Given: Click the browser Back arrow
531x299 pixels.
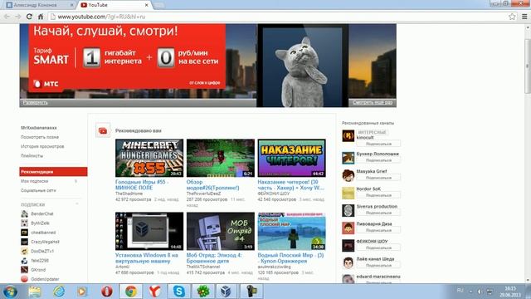Looking at the screenshot, I should 7,17.
